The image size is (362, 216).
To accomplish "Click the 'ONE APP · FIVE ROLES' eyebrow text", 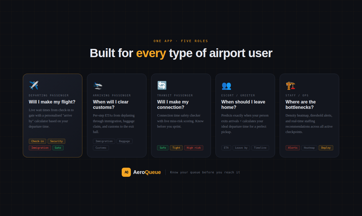I will click(x=181, y=41).
